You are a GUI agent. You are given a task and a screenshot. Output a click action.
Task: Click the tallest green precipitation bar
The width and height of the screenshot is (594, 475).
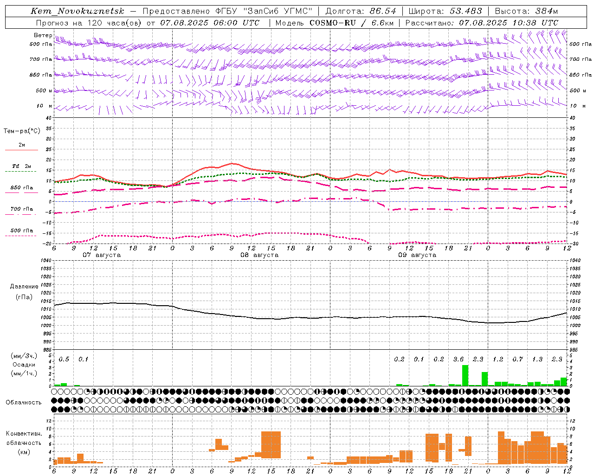[x=465, y=376]
